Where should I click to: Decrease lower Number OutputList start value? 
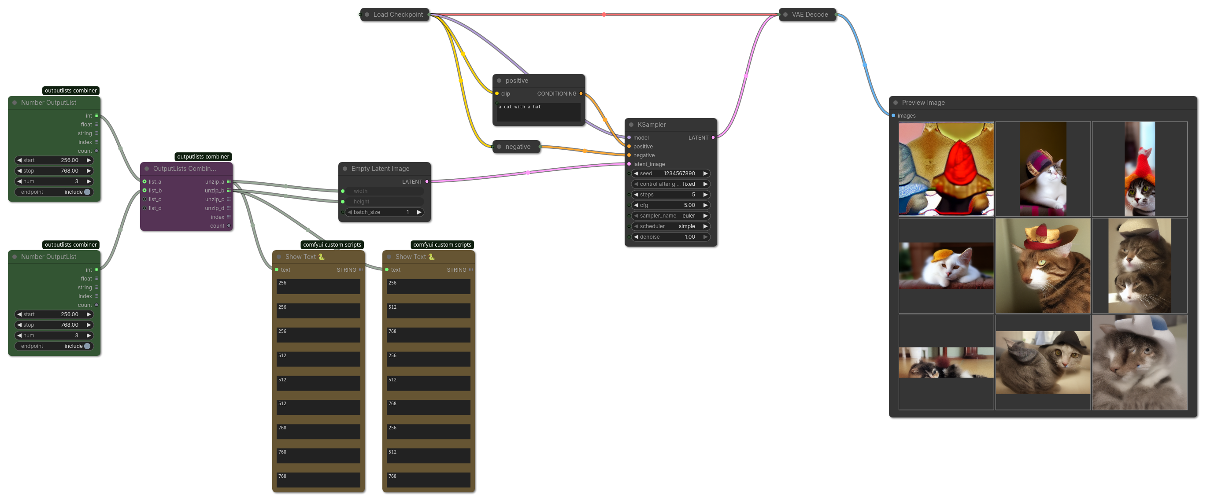(x=19, y=314)
